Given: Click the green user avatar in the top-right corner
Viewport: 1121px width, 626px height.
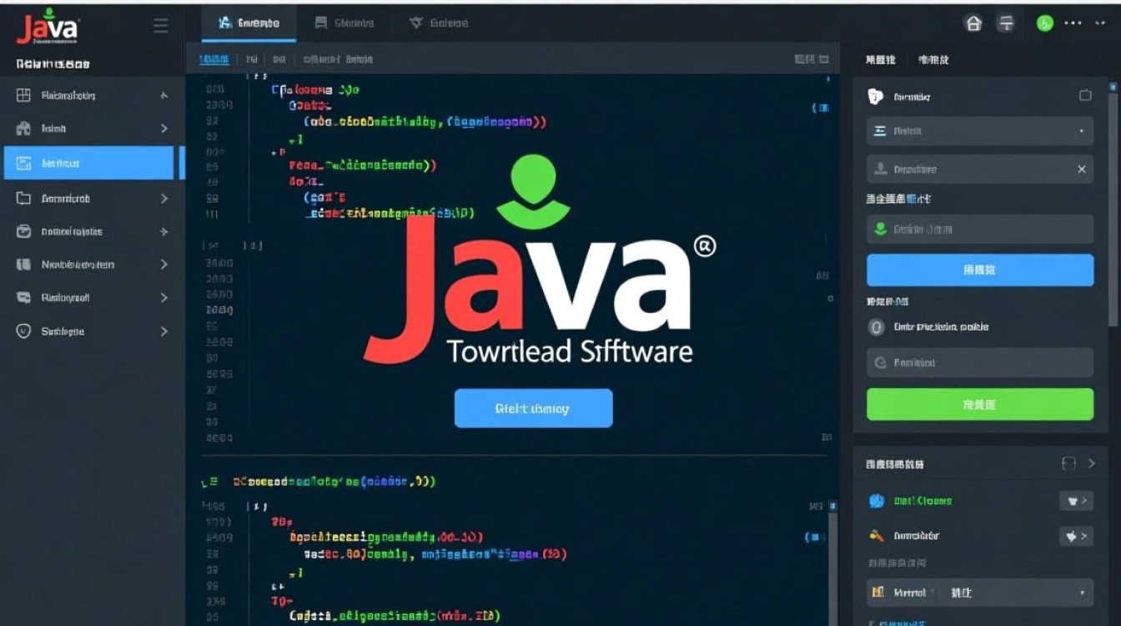Looking at the screenshot, I should 1044,23.
